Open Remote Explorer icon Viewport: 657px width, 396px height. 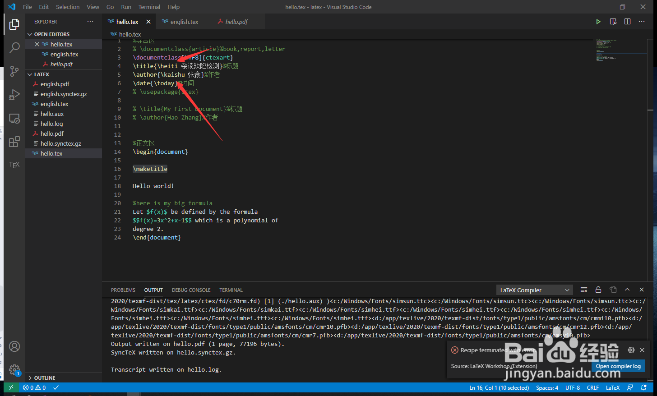[x=14, y=118]
